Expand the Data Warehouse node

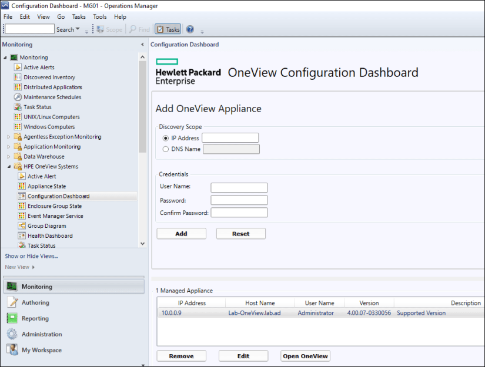tap(9, 156)
